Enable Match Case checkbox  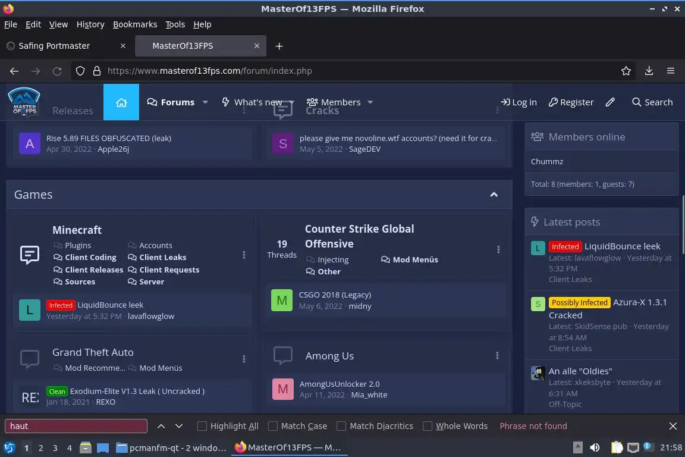pos(272,426)
